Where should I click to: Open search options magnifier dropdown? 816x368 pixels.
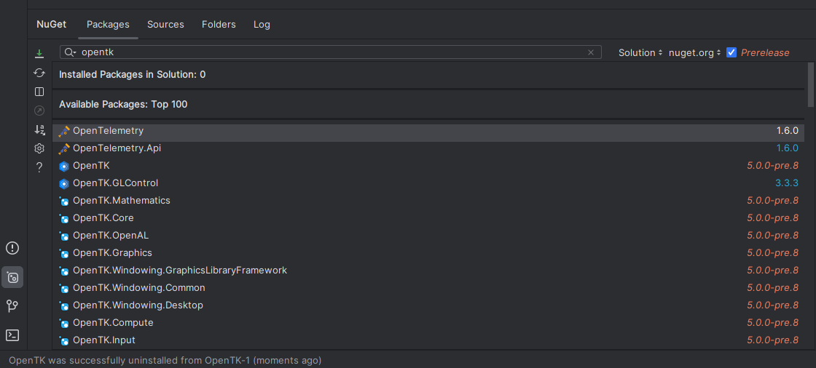tap(70, 52)
